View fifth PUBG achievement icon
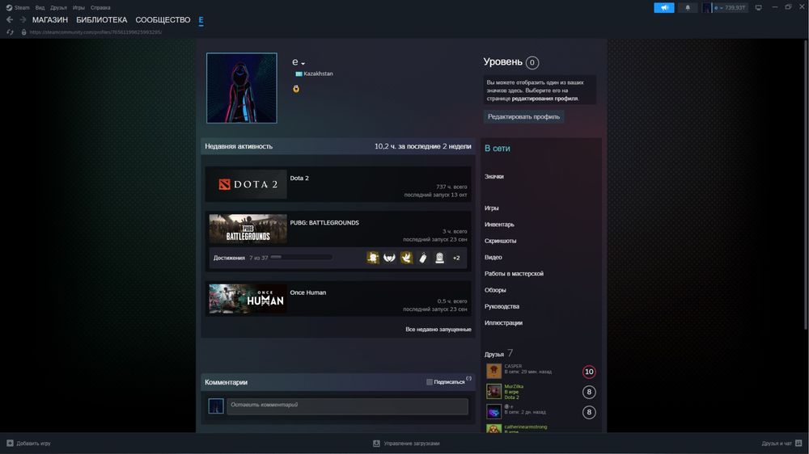The height and width of the screenshot is (454, 809). [x=439, y=258]
